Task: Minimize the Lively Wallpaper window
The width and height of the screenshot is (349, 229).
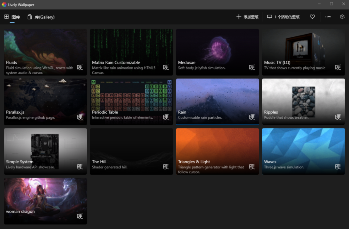Action: pos(319,4)
